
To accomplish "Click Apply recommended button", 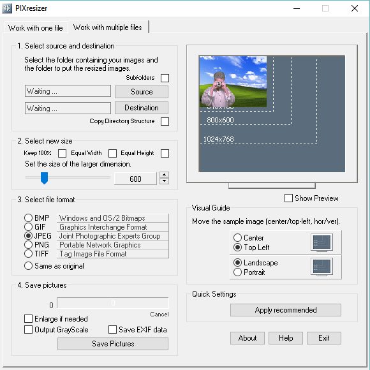I will pyautogui.click(x=286, y=310).
